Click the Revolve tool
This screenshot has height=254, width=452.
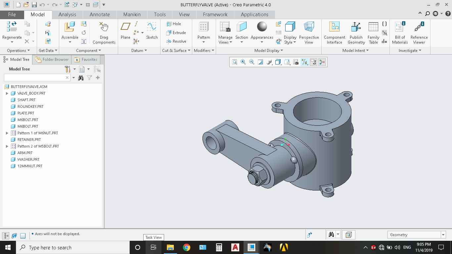pyautogui.click(x=176, y=41)
